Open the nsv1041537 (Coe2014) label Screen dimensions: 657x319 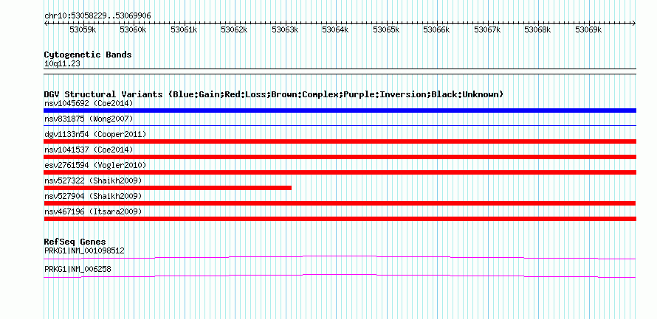pyautogui.click(x=89, y=150)
